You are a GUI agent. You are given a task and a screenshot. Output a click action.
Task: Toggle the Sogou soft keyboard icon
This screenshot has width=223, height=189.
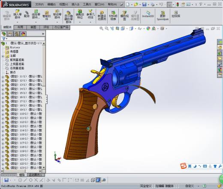[205, 166]
